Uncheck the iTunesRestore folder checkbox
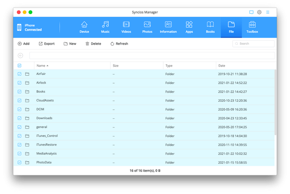 pos(19,145)
